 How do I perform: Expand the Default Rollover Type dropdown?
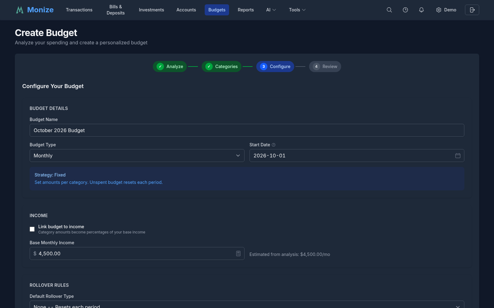pos(247,305)
